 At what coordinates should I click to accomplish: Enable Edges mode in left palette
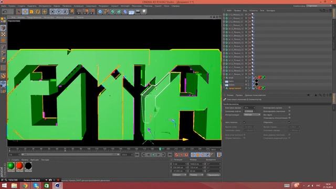(x=3, y=54)
